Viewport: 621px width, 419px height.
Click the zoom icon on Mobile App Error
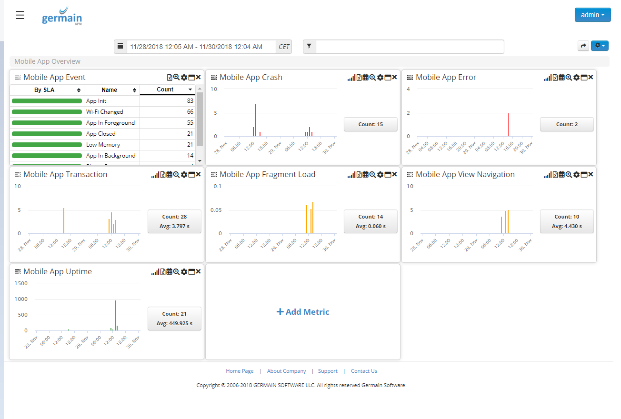pyautogui.click(x=569, y=77)
